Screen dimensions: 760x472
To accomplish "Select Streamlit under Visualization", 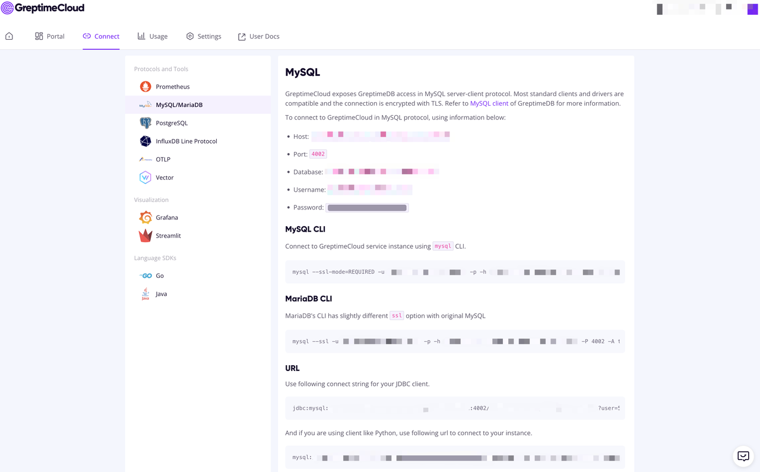I will [x=167, y=235].
